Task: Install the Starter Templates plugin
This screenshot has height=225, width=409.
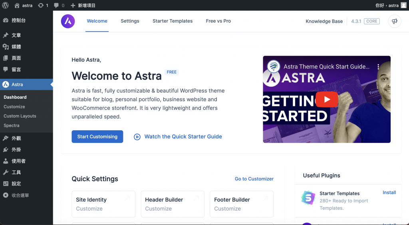Action: click(x=389, y=192)
